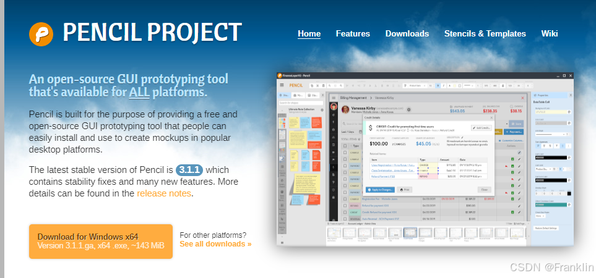Go to the Home nav item
Viewport: 596px width, 278px height.
pyautogui.click(x=309, y=34)
